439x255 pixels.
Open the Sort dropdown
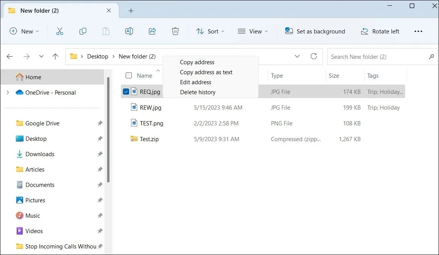(x=210, y=31)
